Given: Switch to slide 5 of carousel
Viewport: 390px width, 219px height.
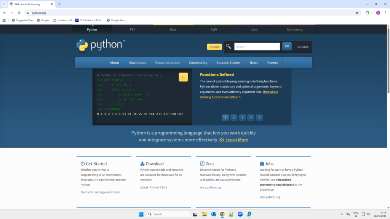Looking at the screenshot, I should click(x=259, y=117).
